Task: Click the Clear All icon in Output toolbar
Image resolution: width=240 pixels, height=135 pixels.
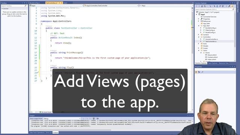Action: tap(94, 118)
